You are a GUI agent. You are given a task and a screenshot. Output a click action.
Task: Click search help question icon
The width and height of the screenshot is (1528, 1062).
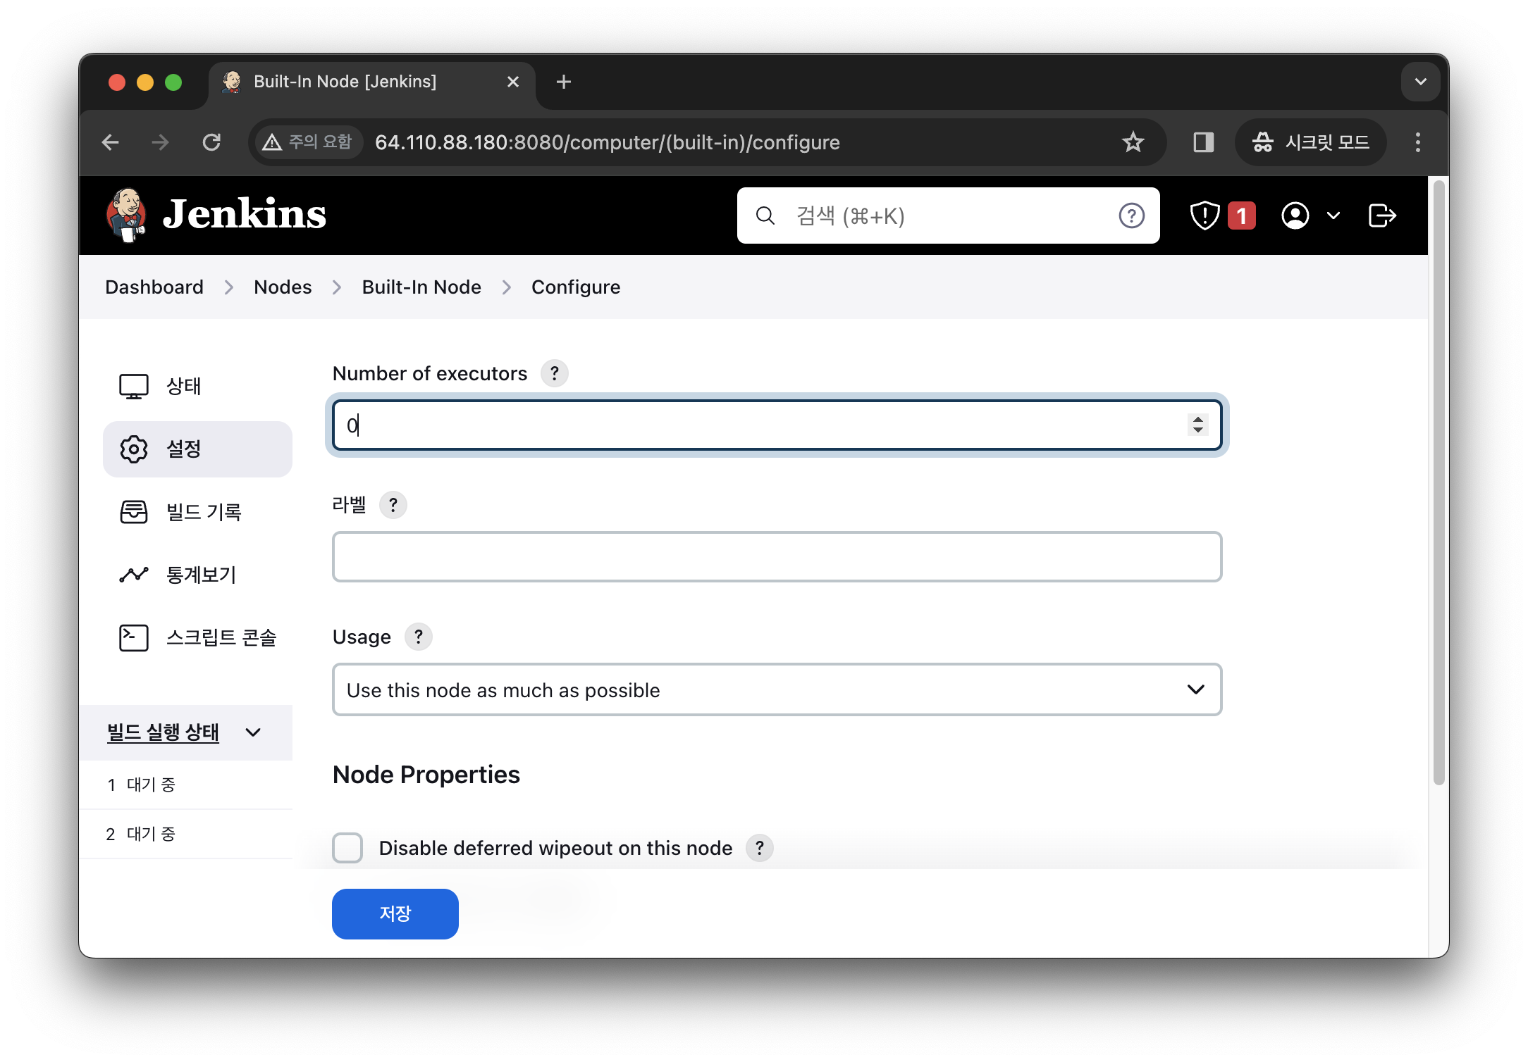[x=1131, y=215]
